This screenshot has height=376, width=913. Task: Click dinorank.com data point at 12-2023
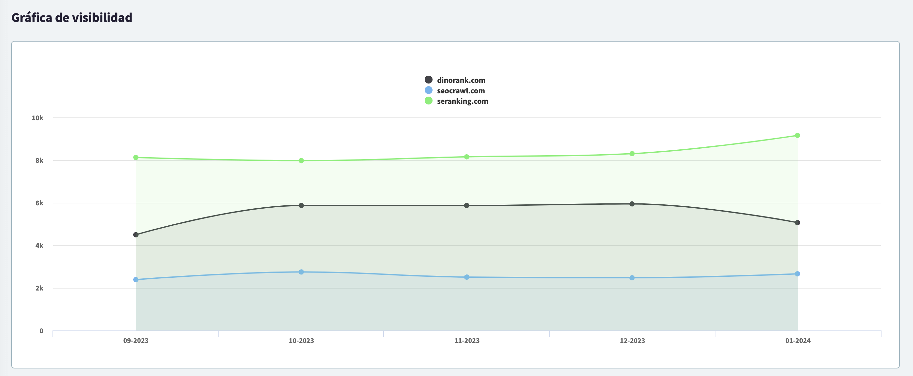tap(632, 204)
